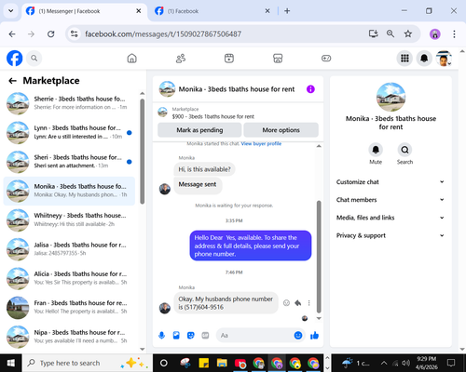
Task: Open Facebook home via logo
Action: click(x=15, y=59)
